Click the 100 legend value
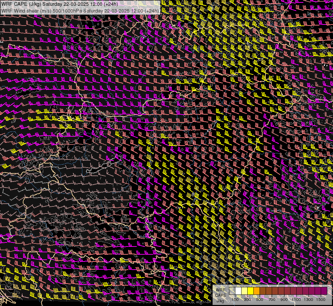The width and height of the screenshot is (333, 306). click(x=235, y=300)
